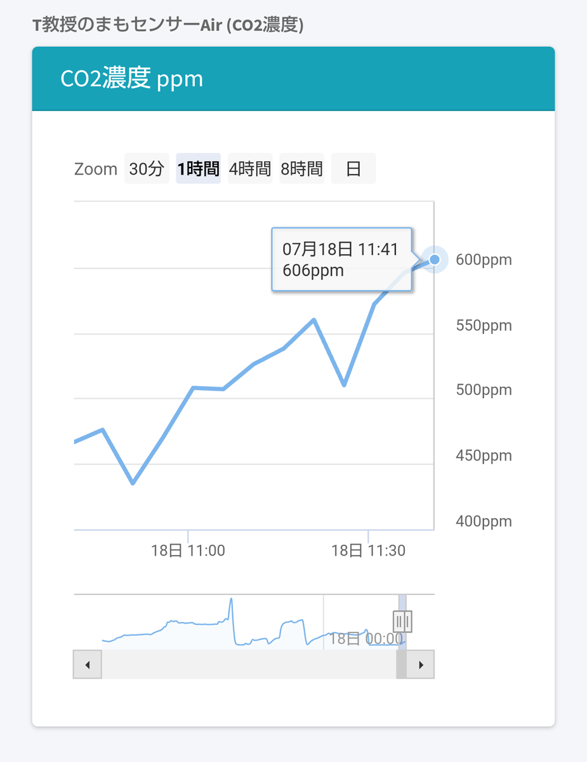Click the empty scrollbar track area
This screenshot has width=587, height=762.
click(x=247, y=665)
